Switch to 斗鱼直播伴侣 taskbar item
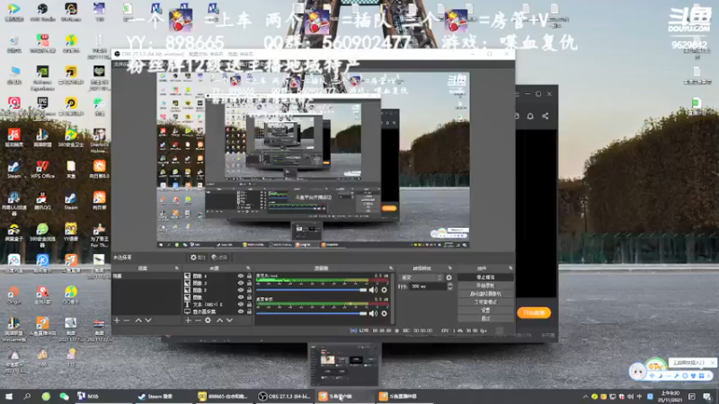The width and height of the screenshot is (719, 404). pos(405,396)
